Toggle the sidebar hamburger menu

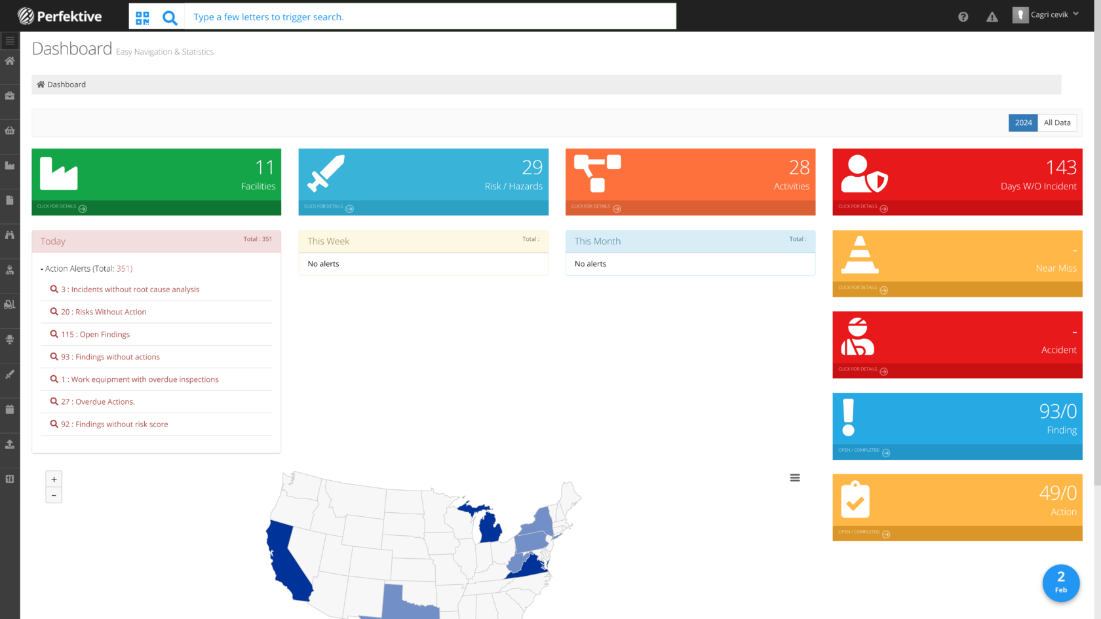[x=10, y=41]
